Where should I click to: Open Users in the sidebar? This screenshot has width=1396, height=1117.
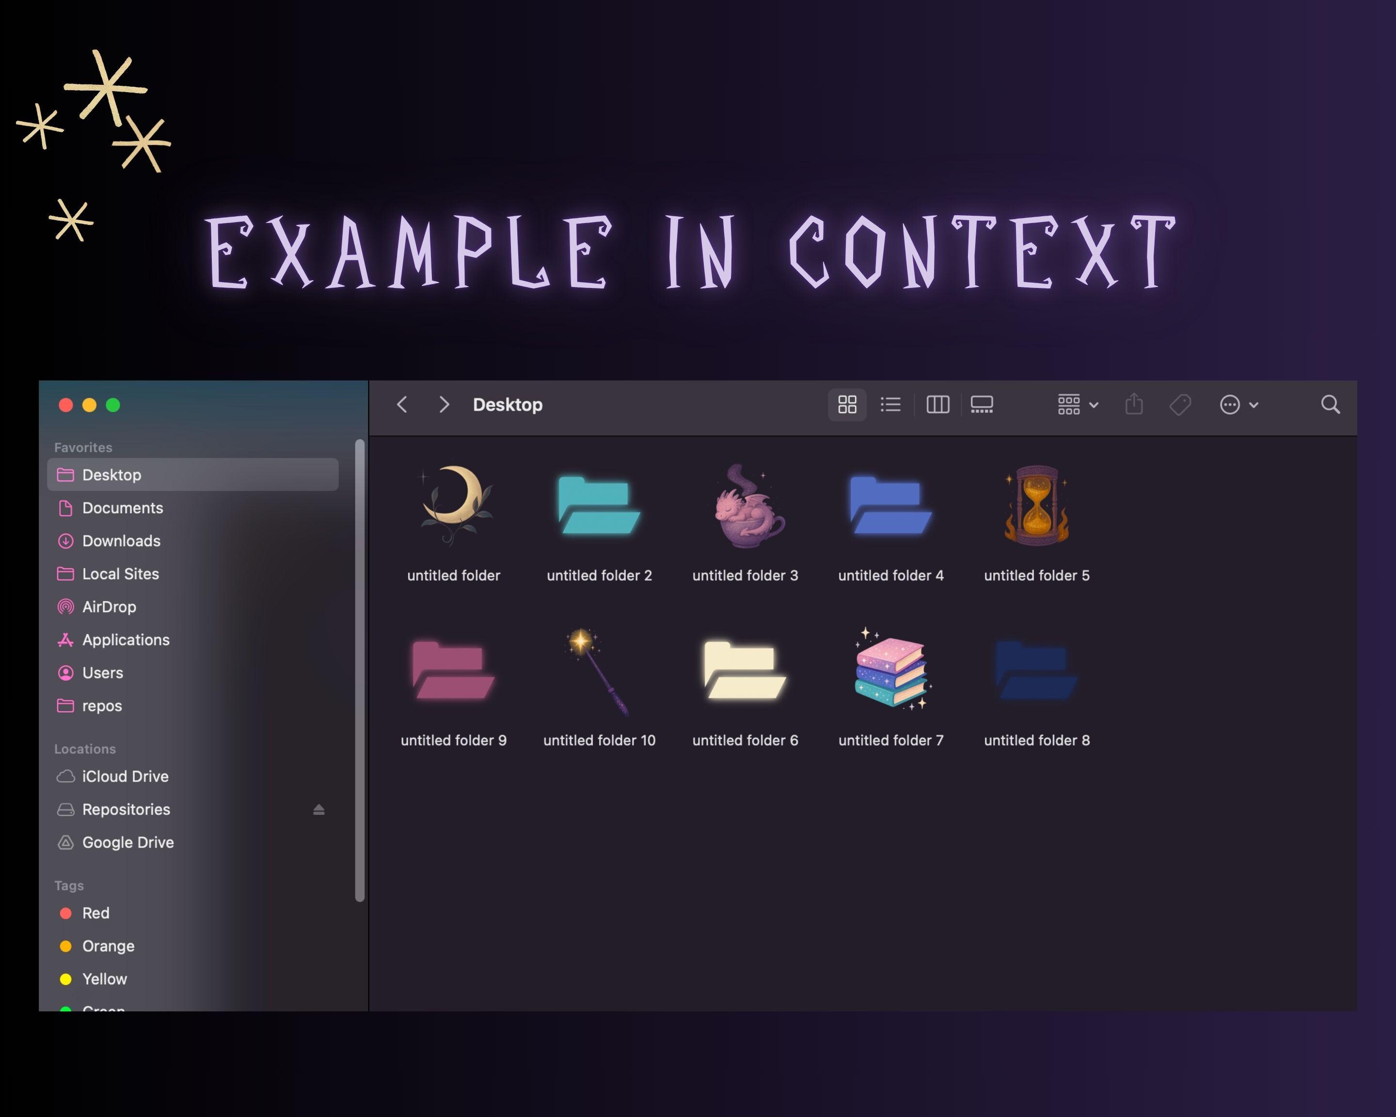[x=193, y=673]
